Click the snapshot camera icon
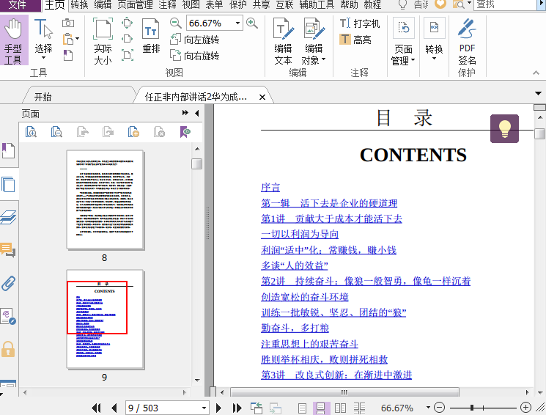546x415 pixels. 68,23
